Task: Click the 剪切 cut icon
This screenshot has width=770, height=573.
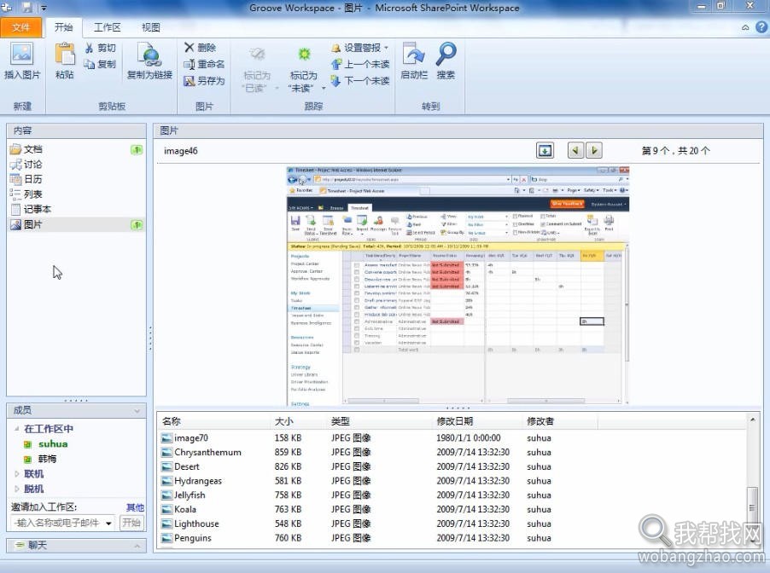Action: click(x=90, y=48)
